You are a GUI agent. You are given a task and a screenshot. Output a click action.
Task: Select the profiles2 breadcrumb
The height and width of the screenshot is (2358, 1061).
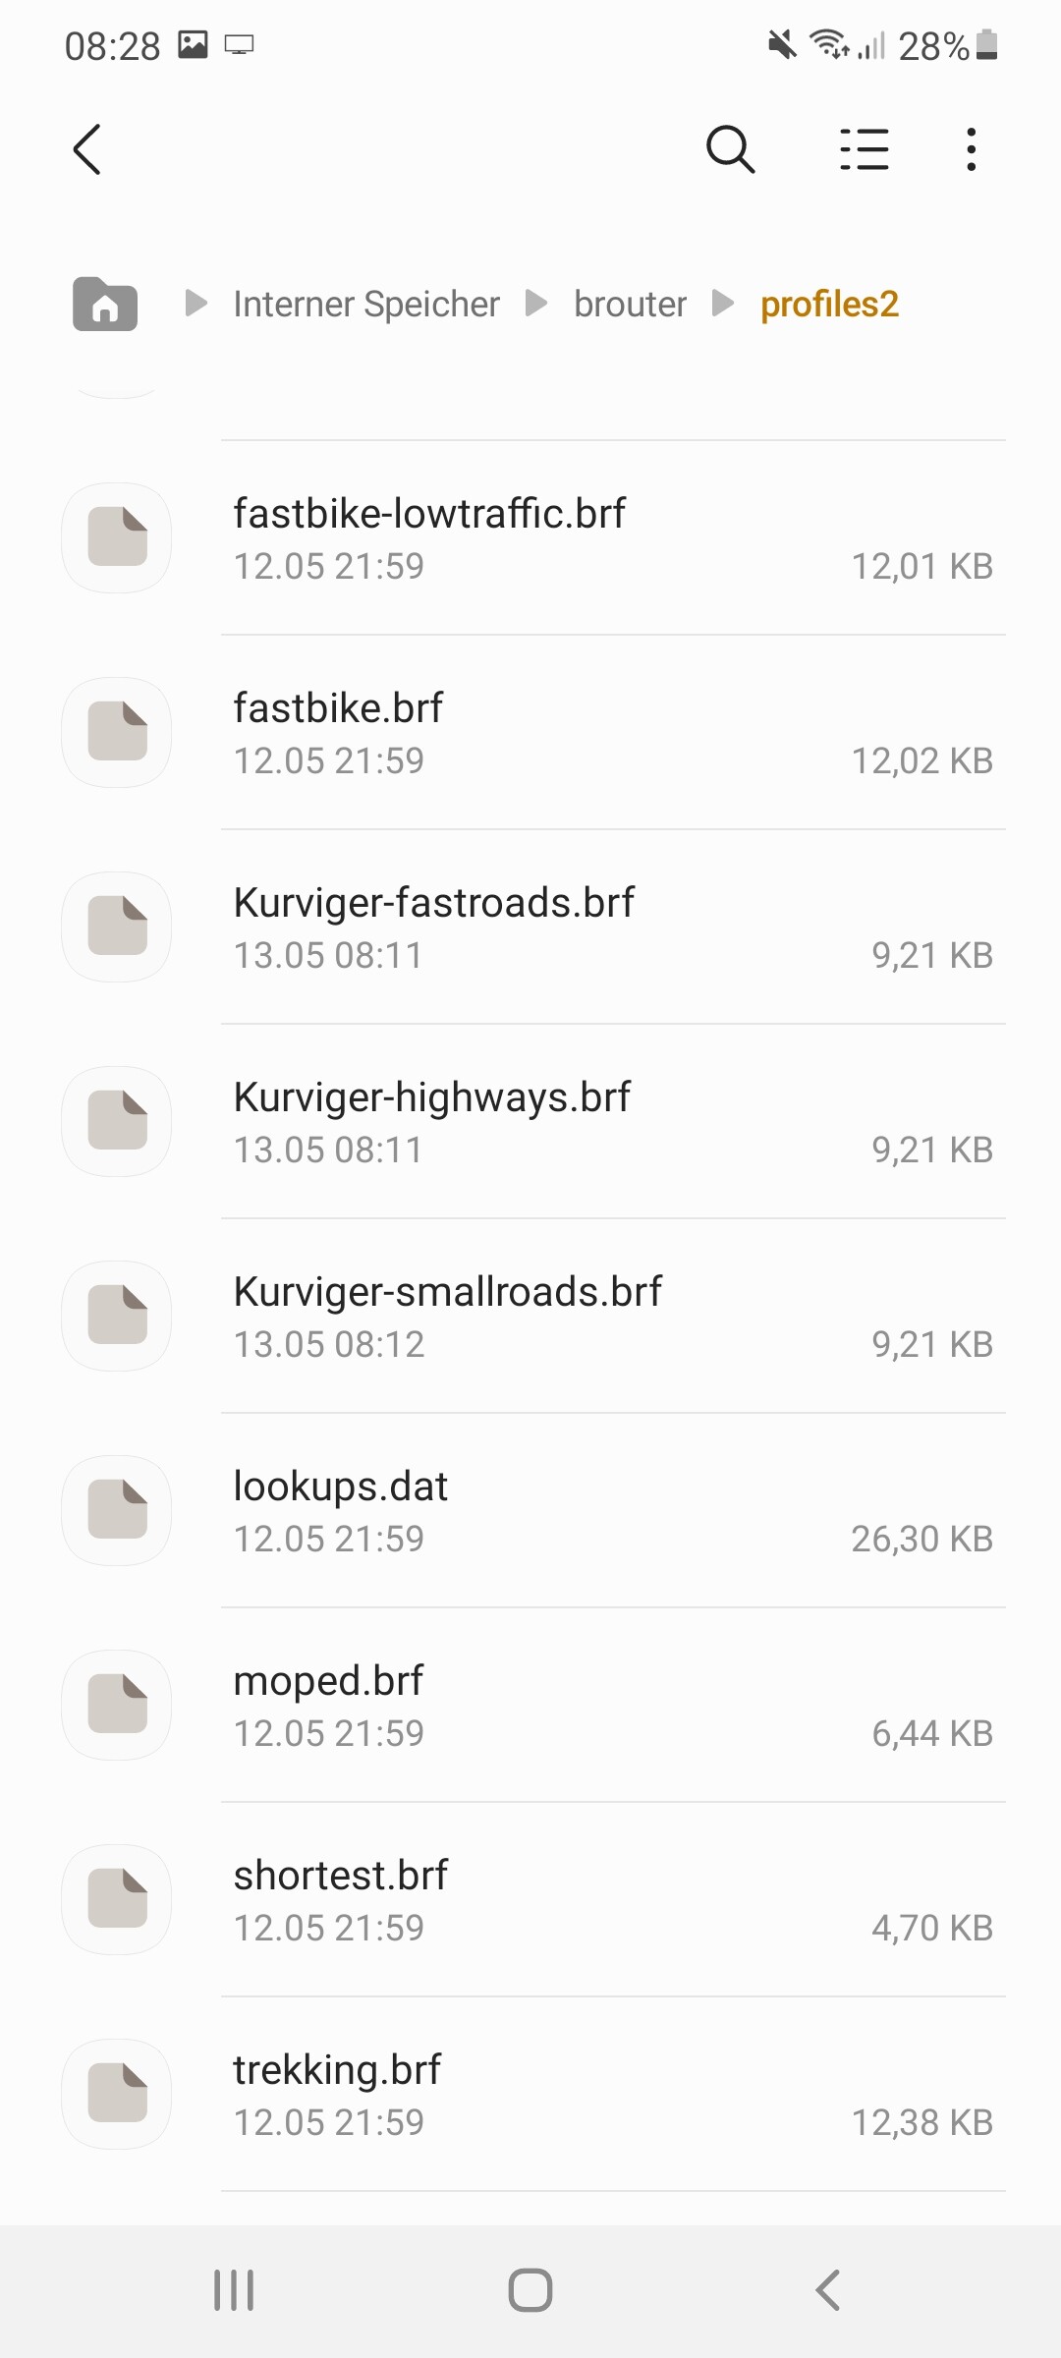[x=829, y=305]
